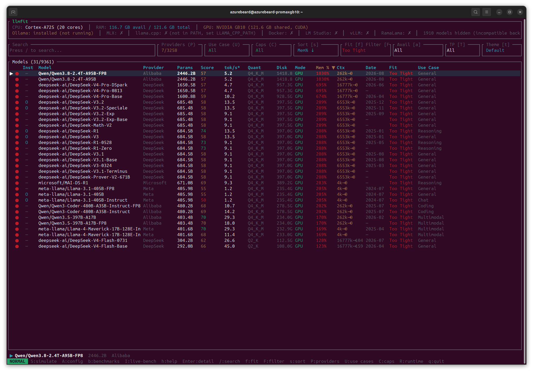Click the red fit dot for Qwen3.8-2.4T-A95B-FP8 table row
This screenshot has width=533, height=372.
[x=17, y=74]
